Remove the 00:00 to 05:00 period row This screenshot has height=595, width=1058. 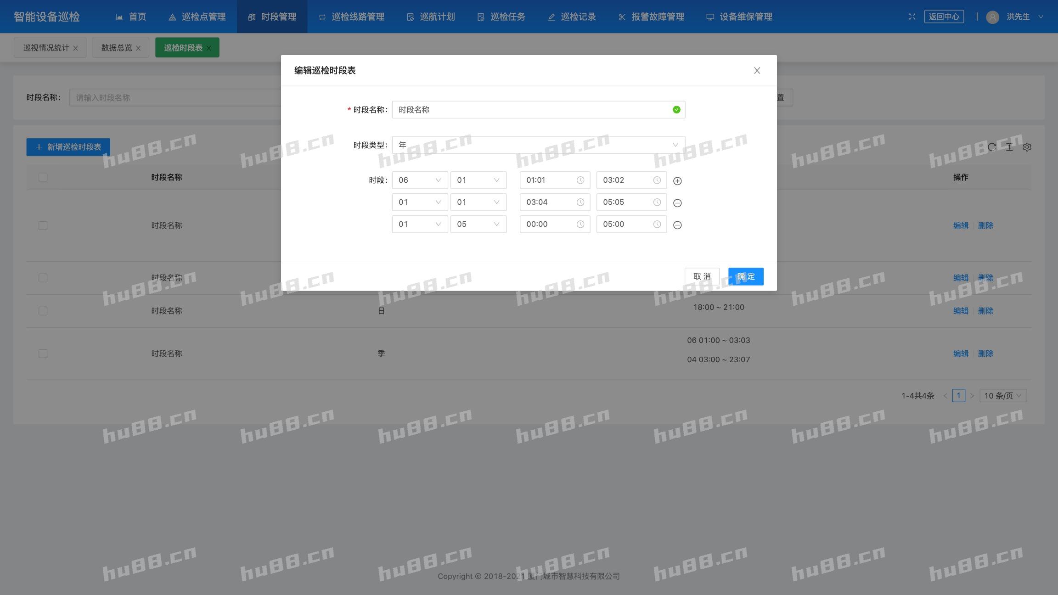click(x=677, y=225)
